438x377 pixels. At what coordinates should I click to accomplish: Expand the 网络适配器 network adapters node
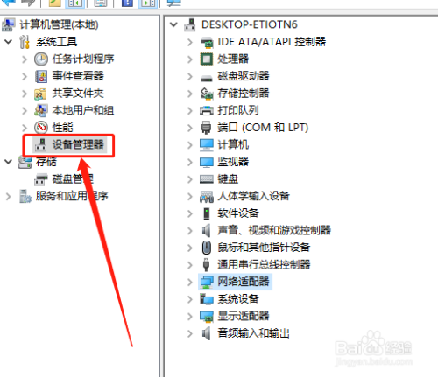click(190, 282)
